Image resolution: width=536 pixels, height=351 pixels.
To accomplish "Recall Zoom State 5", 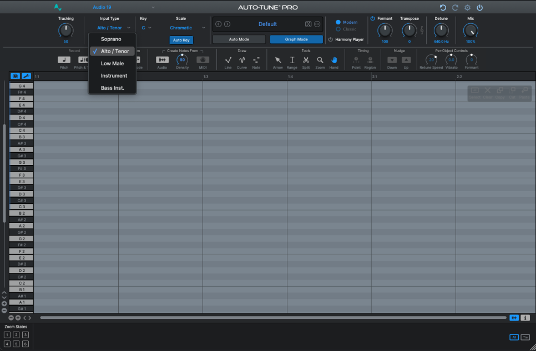I will pyautogui.click(x=16, y=344).
